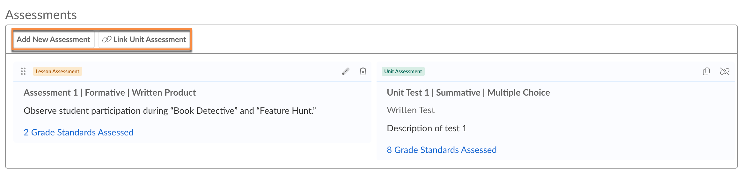Screen dimensions: 741x174
Task: Unlink Unit Test 1 via the broken-link icon
Action: click(724, 71)
